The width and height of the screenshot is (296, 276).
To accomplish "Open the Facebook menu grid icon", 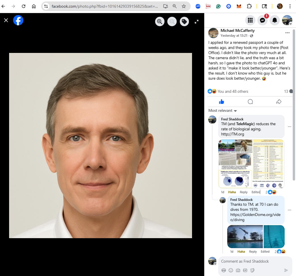I will [x=250, y=20].
